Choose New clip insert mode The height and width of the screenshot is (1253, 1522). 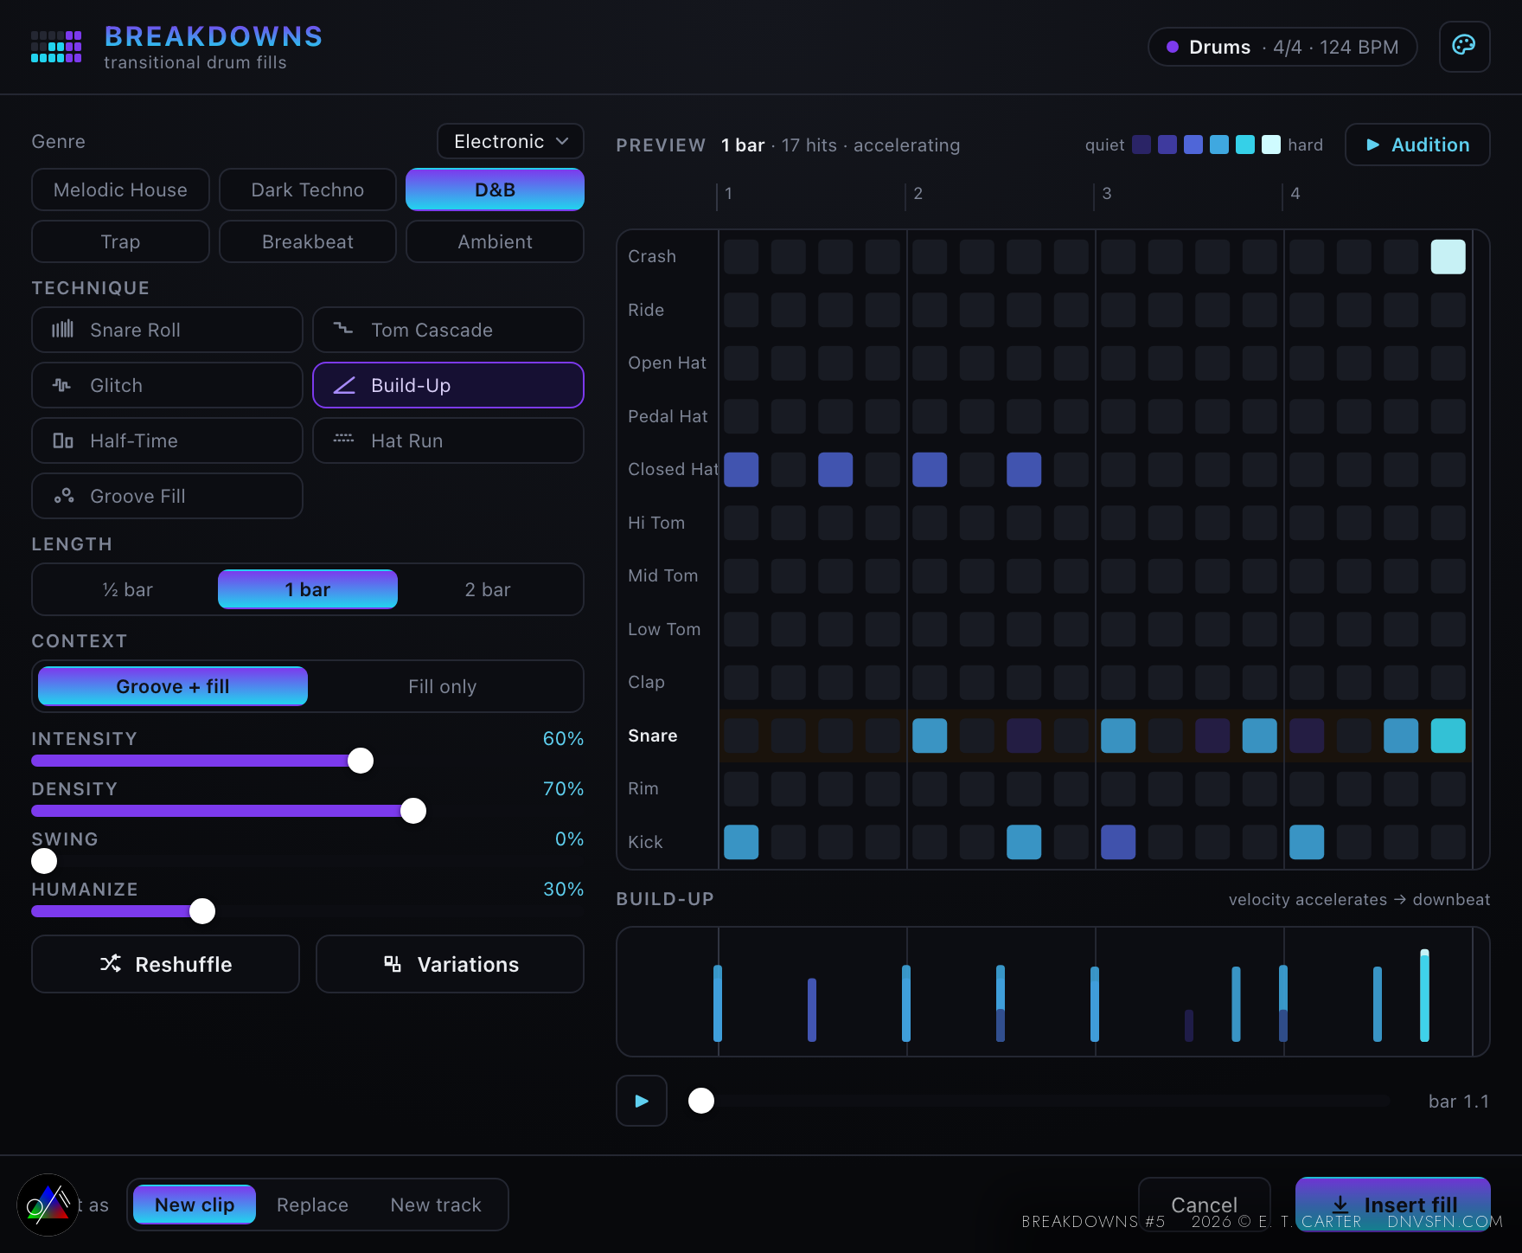click(195, 1205)
